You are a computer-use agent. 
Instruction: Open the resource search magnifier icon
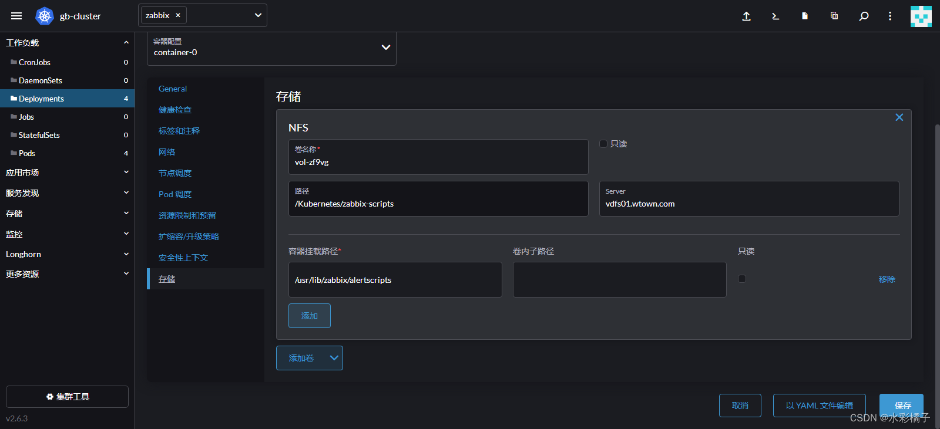coord(864,16)
